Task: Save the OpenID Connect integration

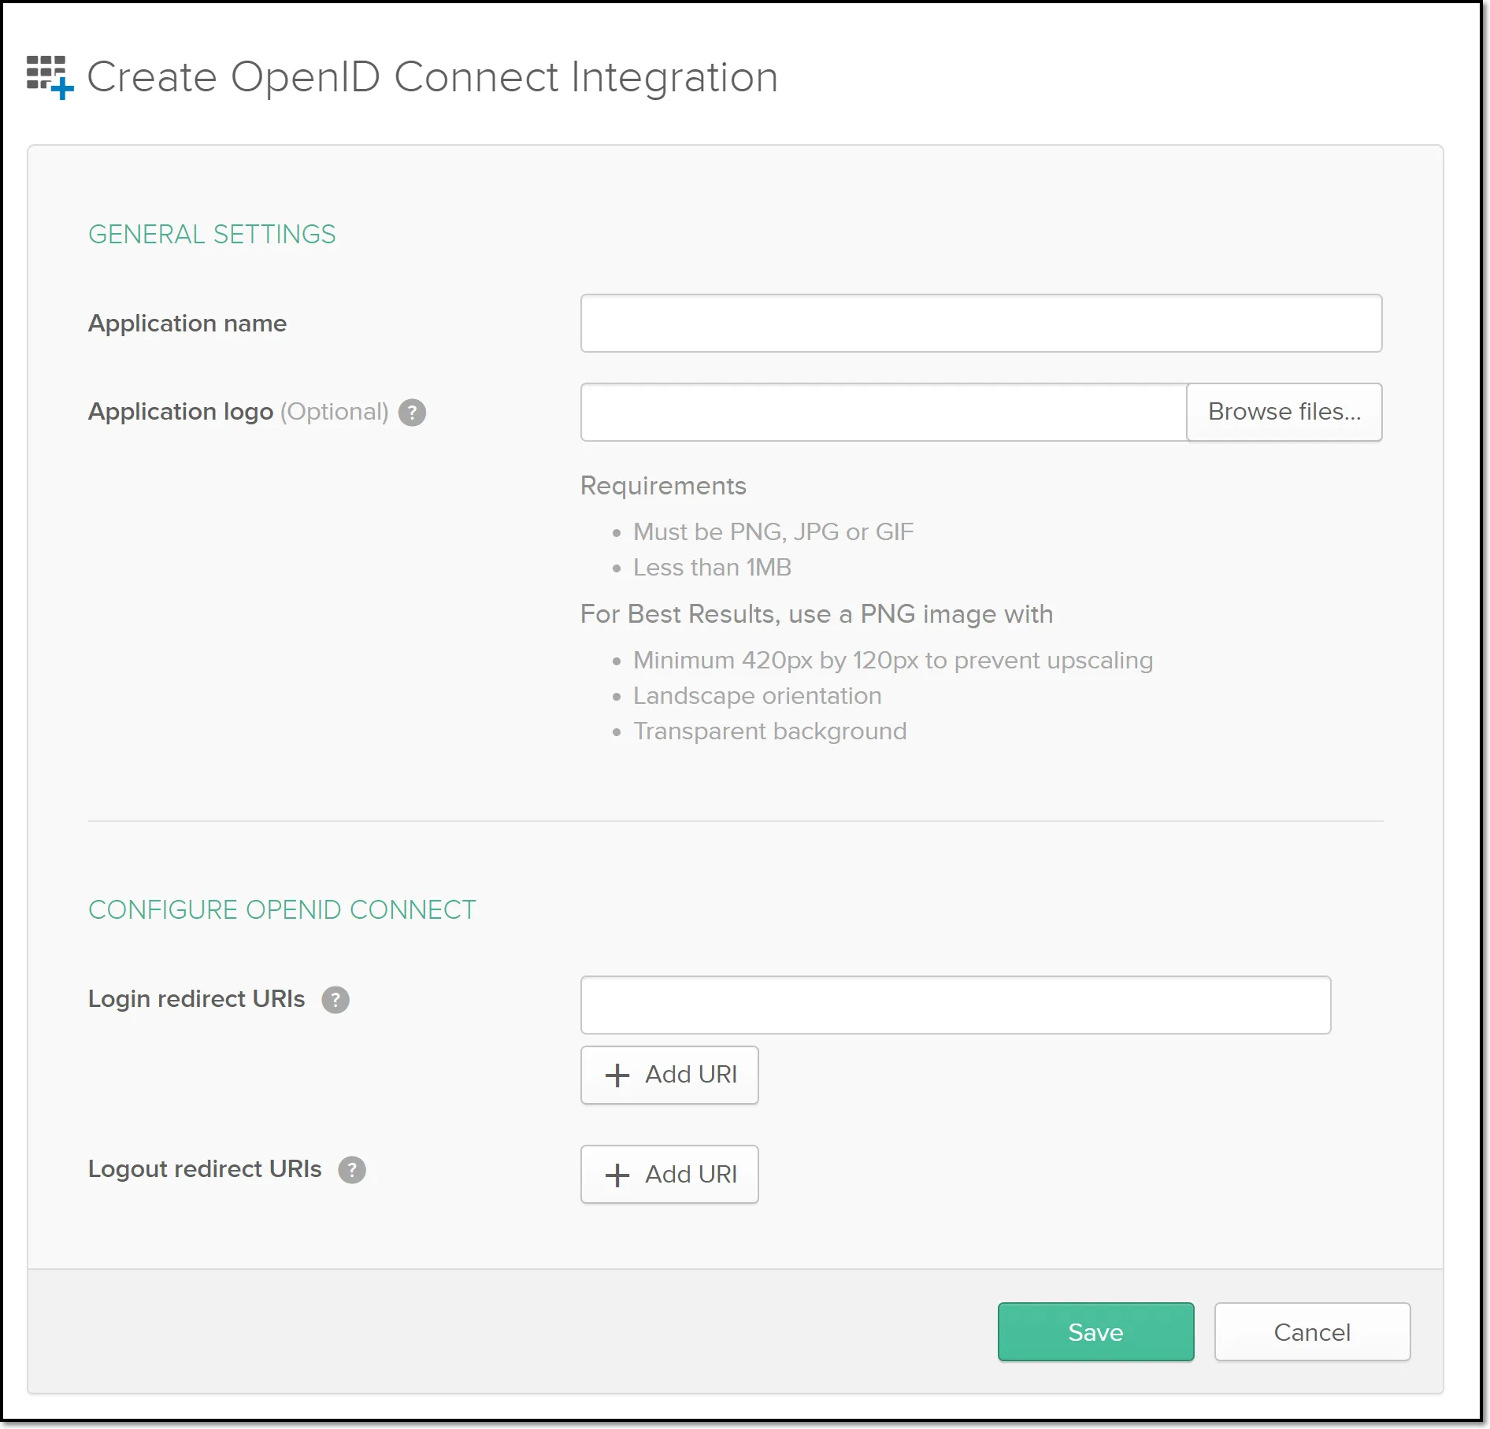Action: pyautogui.click(x=1096, y=1332)
